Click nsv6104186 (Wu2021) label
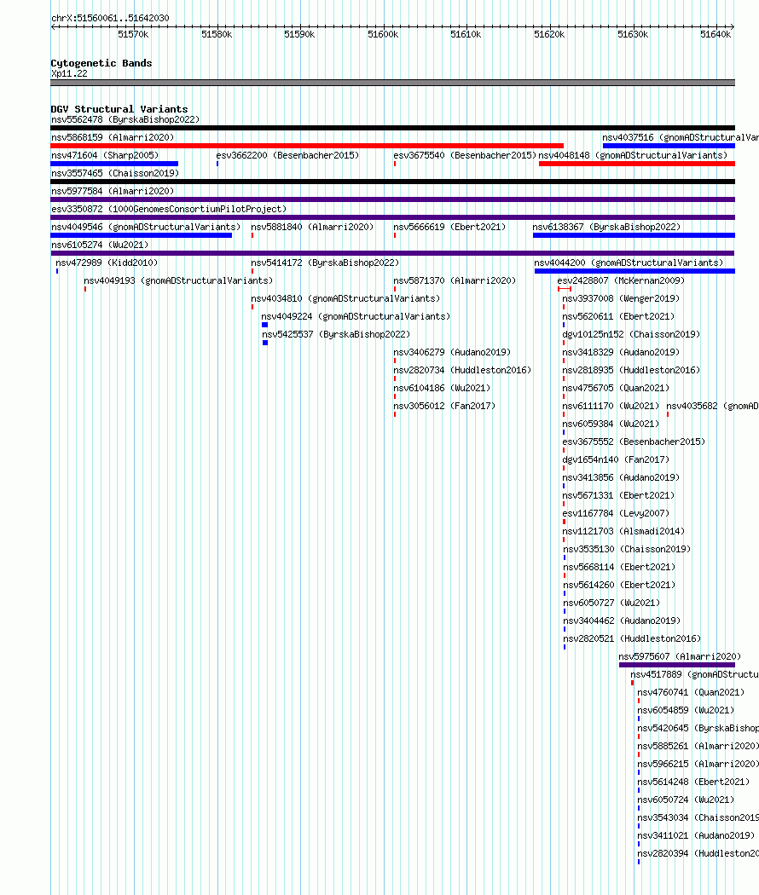Viewport: 759px width, 895px height. click(442, 388)
